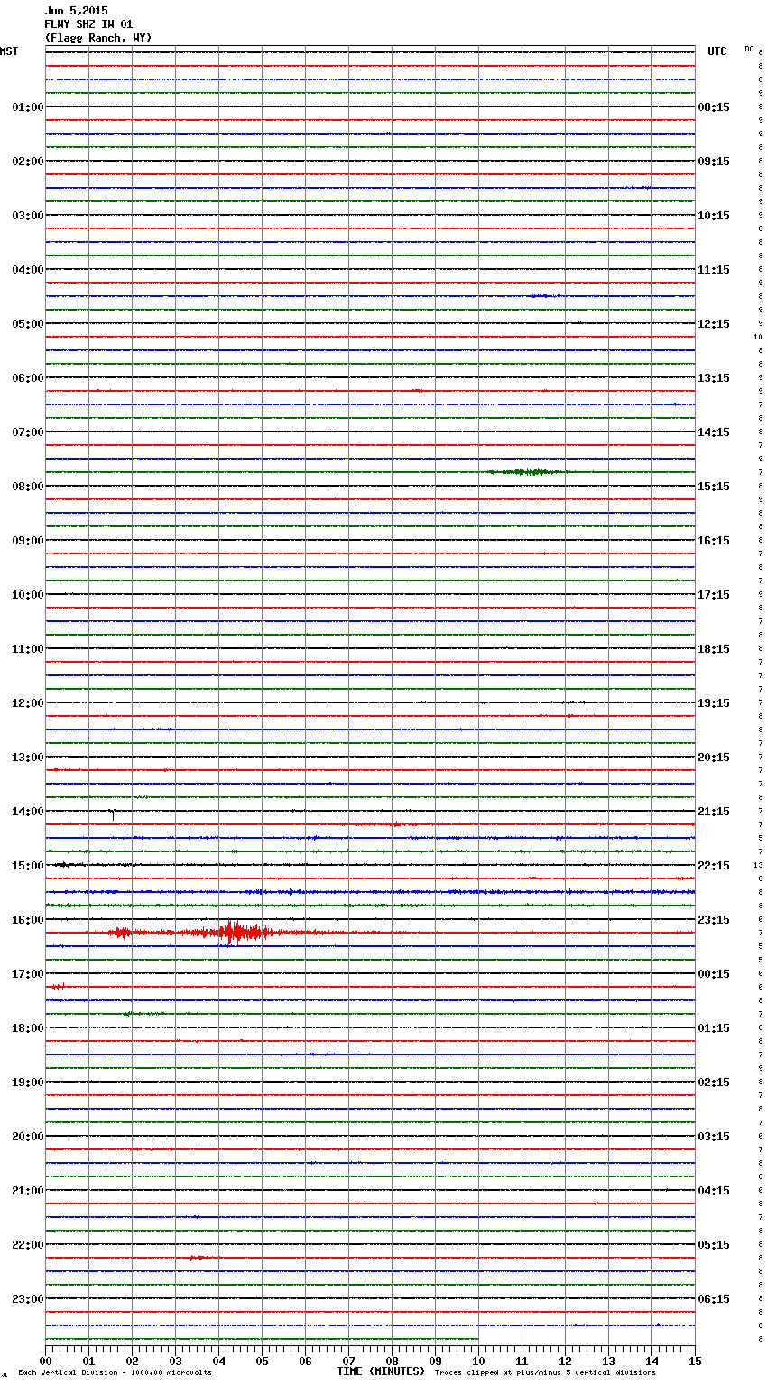Click the 13:15 UTC time label

(x=714, y=378)
